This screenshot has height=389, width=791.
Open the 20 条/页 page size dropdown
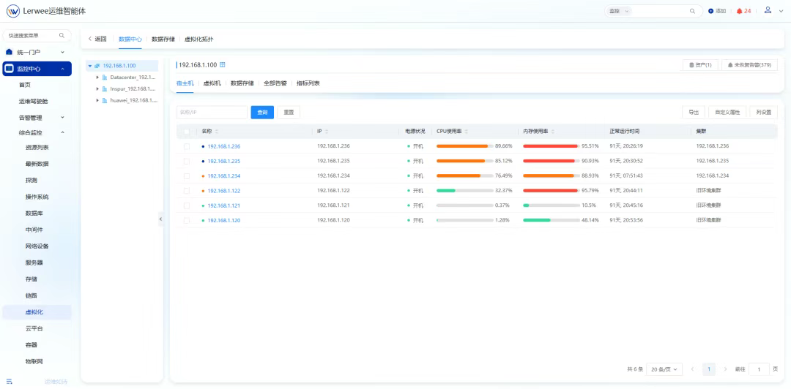[665, 369]
